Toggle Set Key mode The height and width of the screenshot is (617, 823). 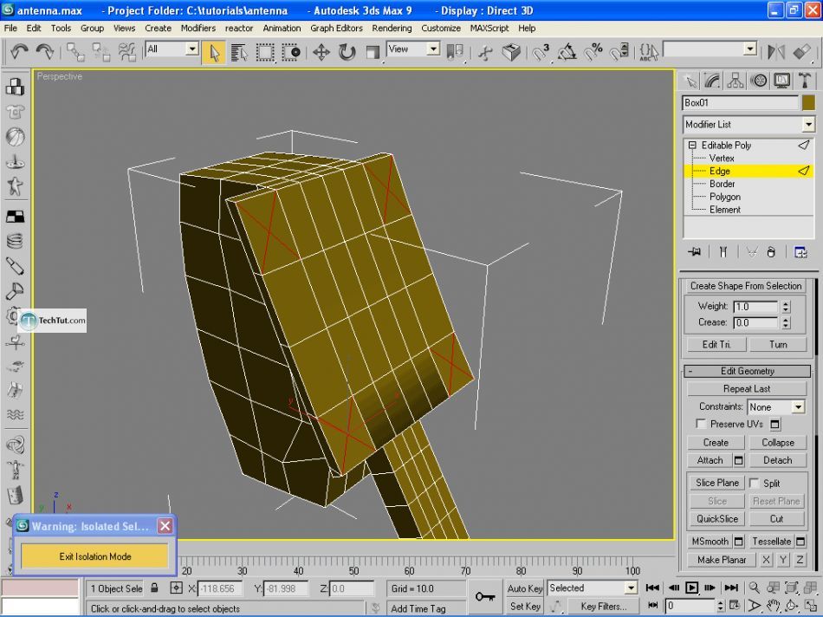pos(524,606)
